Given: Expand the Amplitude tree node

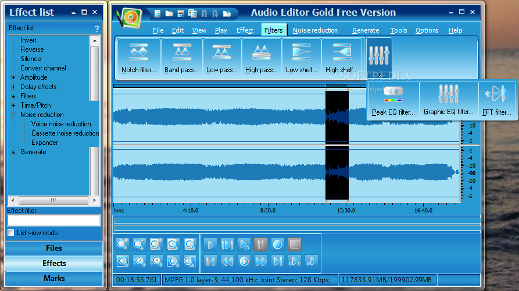Looking at the screenshot, I should (13, 77).
